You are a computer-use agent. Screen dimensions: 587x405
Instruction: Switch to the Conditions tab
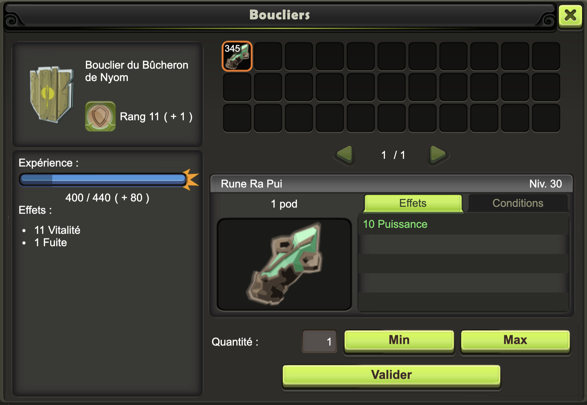518,203
